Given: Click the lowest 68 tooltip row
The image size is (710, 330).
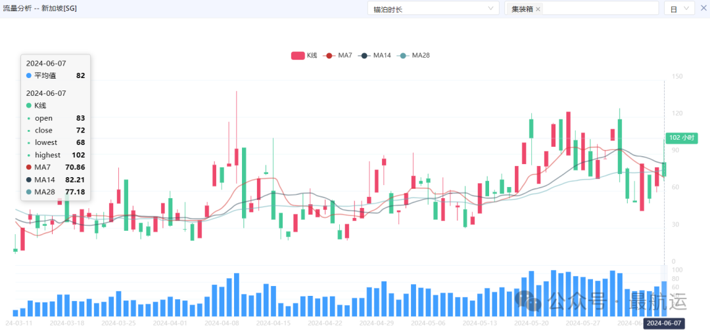Looking at the screenshot, I should pyautogui.click(x=55, y=143).
